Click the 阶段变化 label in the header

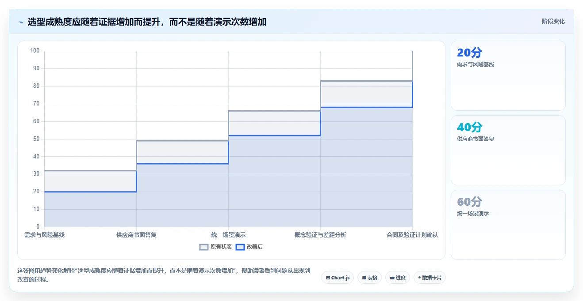coord(553,21)
